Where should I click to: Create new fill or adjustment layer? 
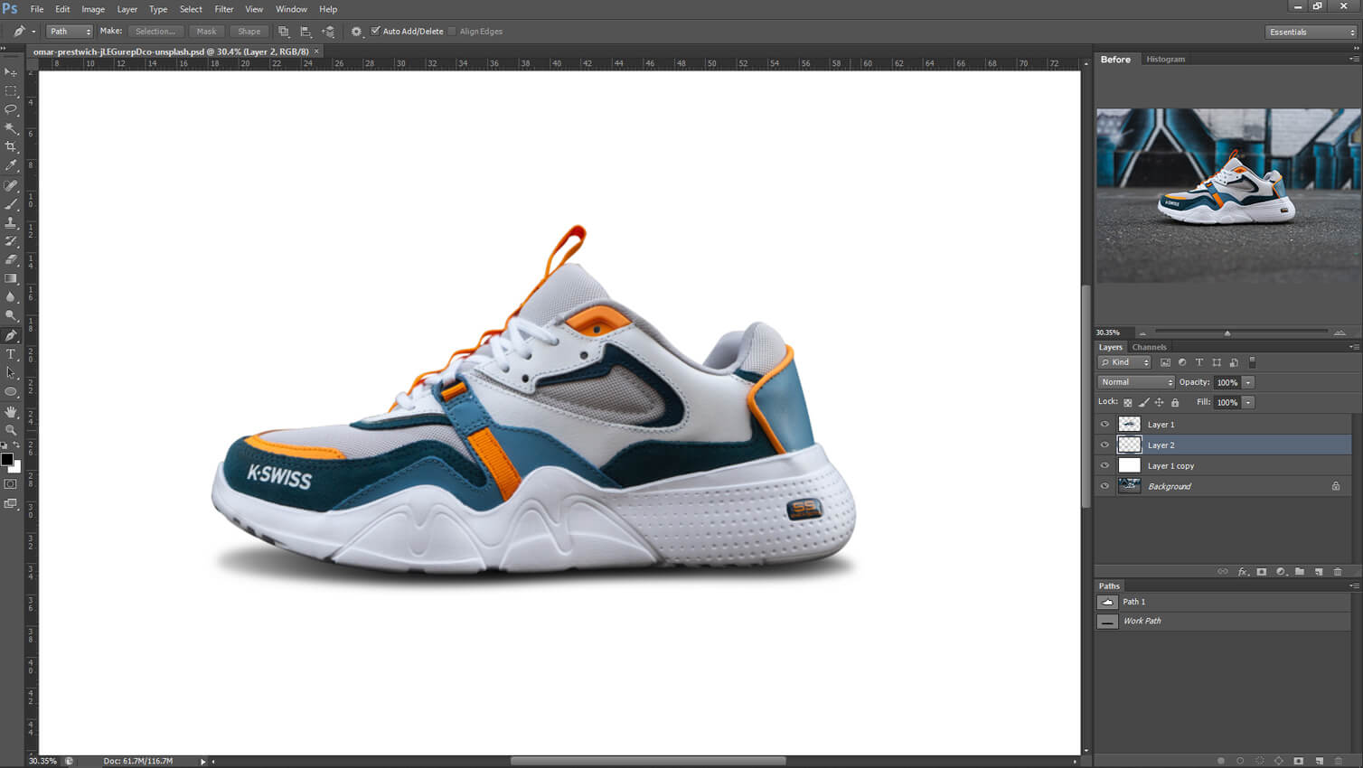(x=1281, y=572)
